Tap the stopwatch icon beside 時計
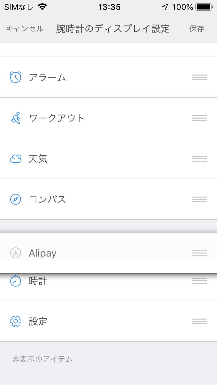The height and width of the screenshot is (385, 217). (16, 281)
